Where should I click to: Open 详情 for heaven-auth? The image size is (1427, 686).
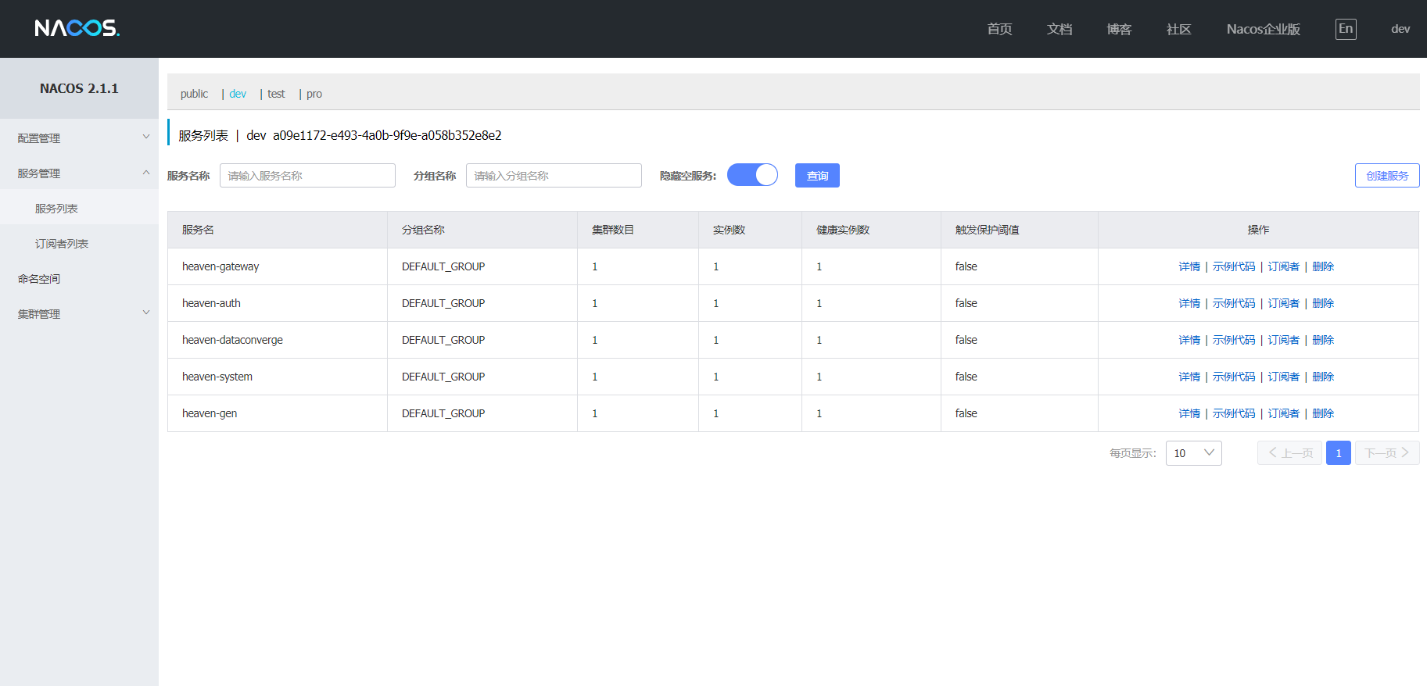click(x=1189, y=303)
